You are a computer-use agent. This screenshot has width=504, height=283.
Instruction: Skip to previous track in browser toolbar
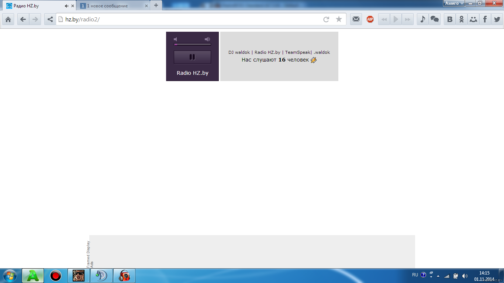tap(384, 19)
